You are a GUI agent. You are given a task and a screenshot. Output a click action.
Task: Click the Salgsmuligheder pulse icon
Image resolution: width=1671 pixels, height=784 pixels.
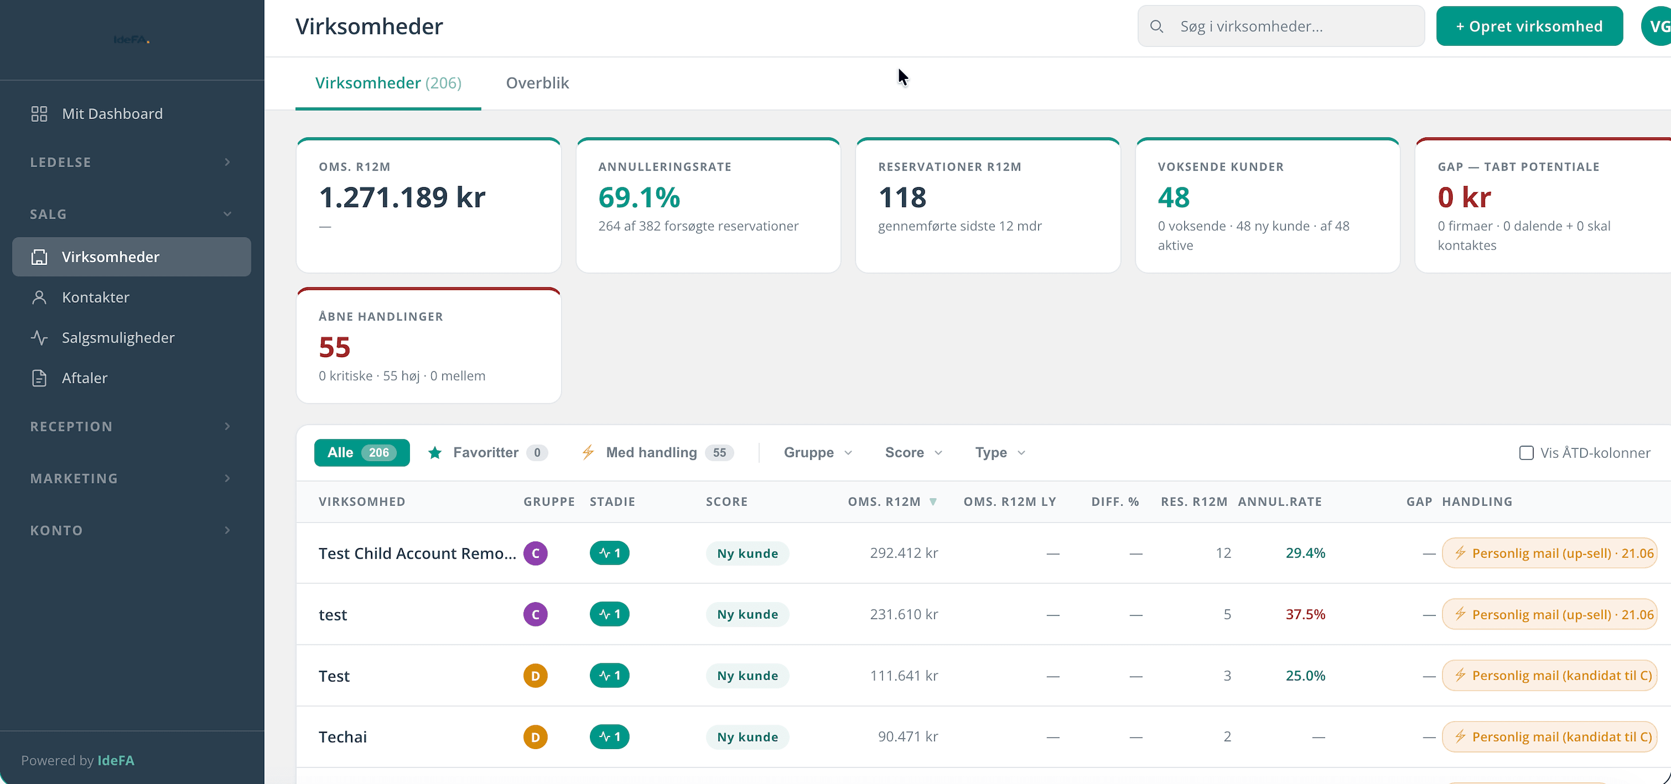pos(39,337)
